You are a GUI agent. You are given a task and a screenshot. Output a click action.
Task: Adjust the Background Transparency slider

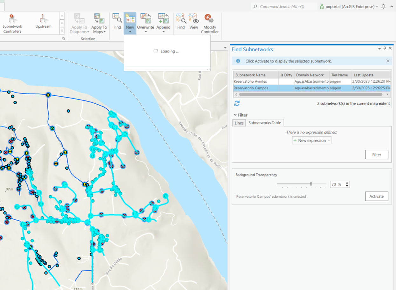pos(311,184)
